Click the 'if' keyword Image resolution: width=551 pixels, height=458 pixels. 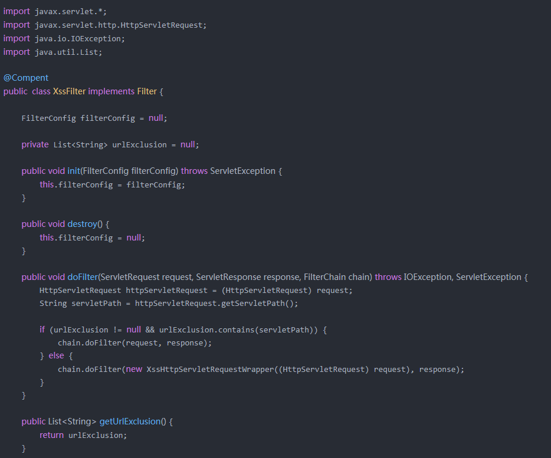pos(42,330)
